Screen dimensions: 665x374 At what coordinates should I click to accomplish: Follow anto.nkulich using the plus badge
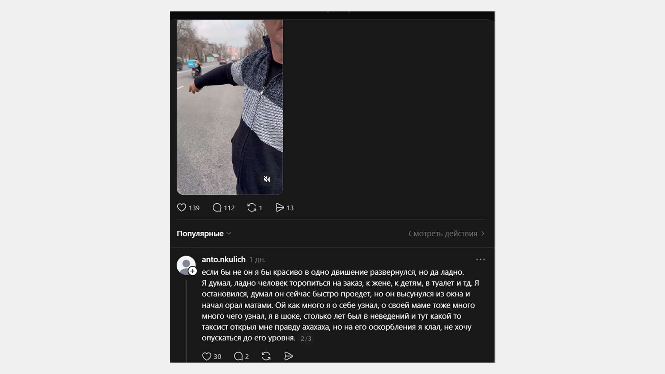pyautogui.click(x=193, y=271)
